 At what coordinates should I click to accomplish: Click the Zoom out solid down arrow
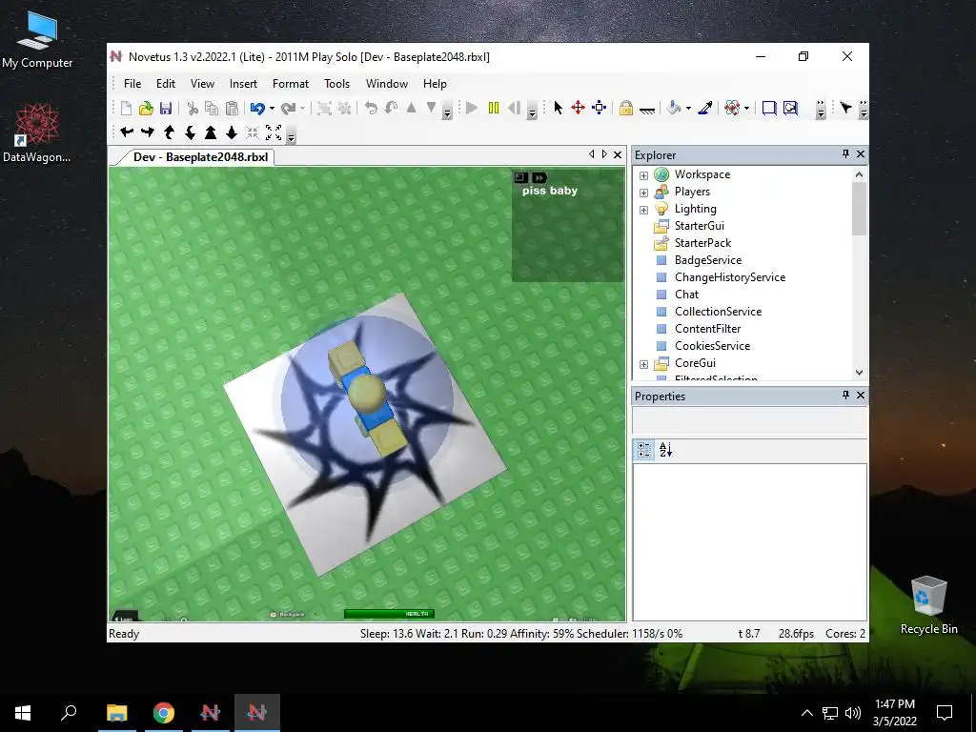point(232,132)
